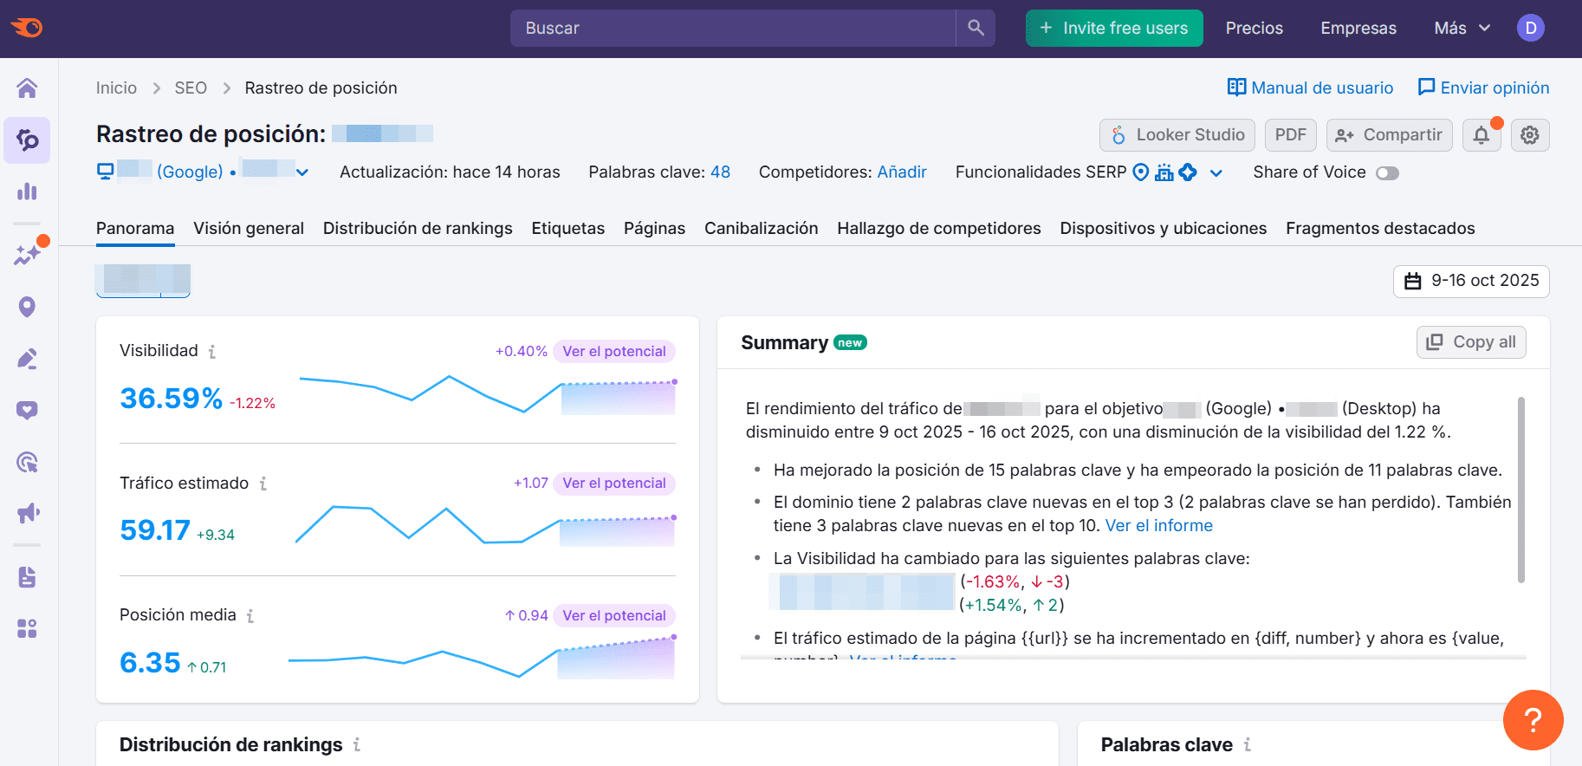Open the help question mark bubble
The width and height of the screenshot is (1582, 766).
click(x=1533, y=719)
